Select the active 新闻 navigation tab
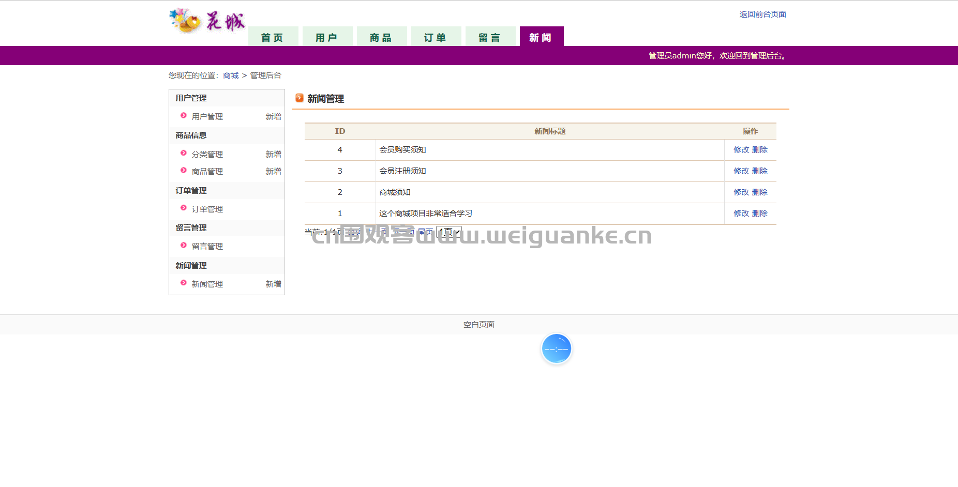The height and width of the screenshot is (487, 958). coord(542,37)
